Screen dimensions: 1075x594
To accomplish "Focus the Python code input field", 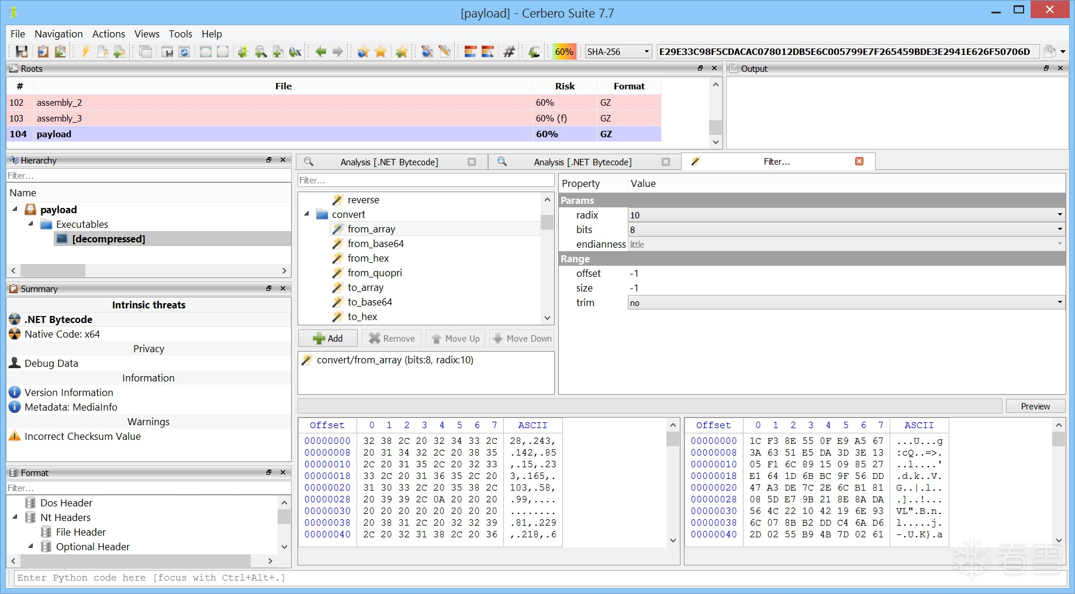I will (526, 578).
